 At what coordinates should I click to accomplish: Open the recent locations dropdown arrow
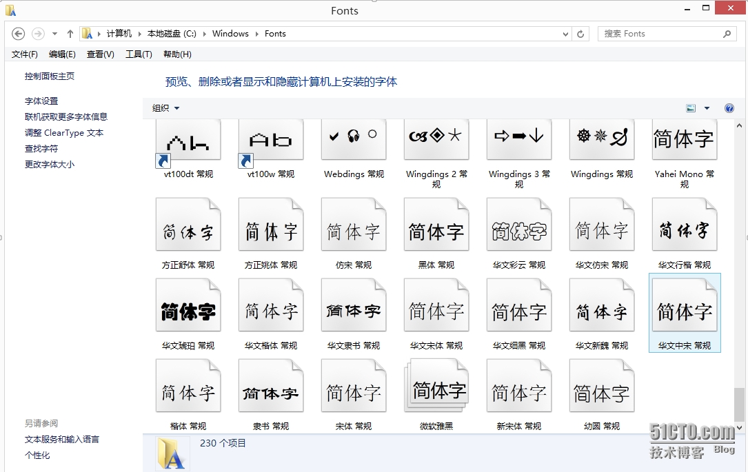[55, 34]
